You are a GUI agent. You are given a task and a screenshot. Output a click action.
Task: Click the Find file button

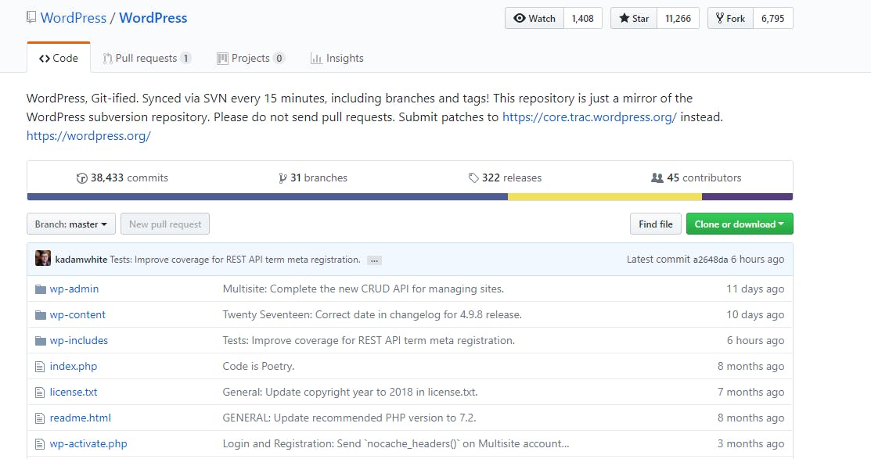click(656, 224)
